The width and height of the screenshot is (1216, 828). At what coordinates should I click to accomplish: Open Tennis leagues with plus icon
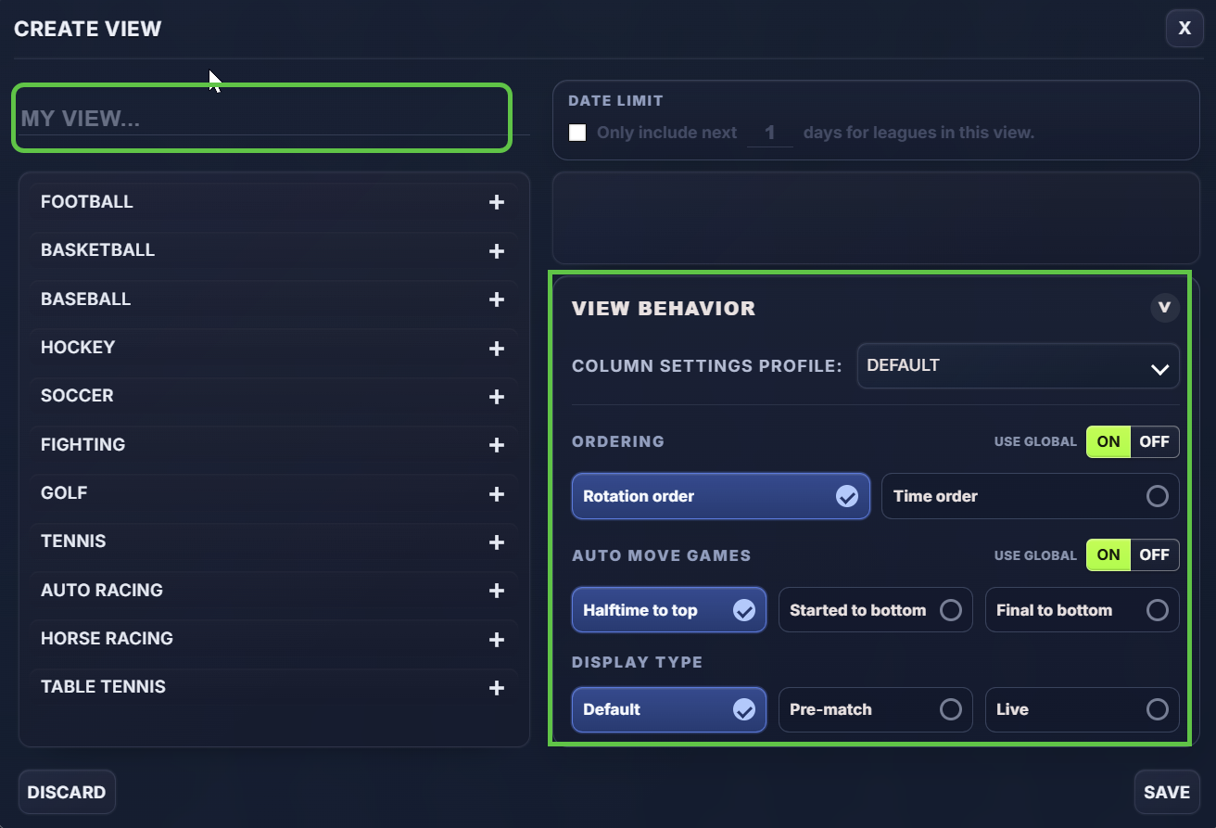coord(497,542)
